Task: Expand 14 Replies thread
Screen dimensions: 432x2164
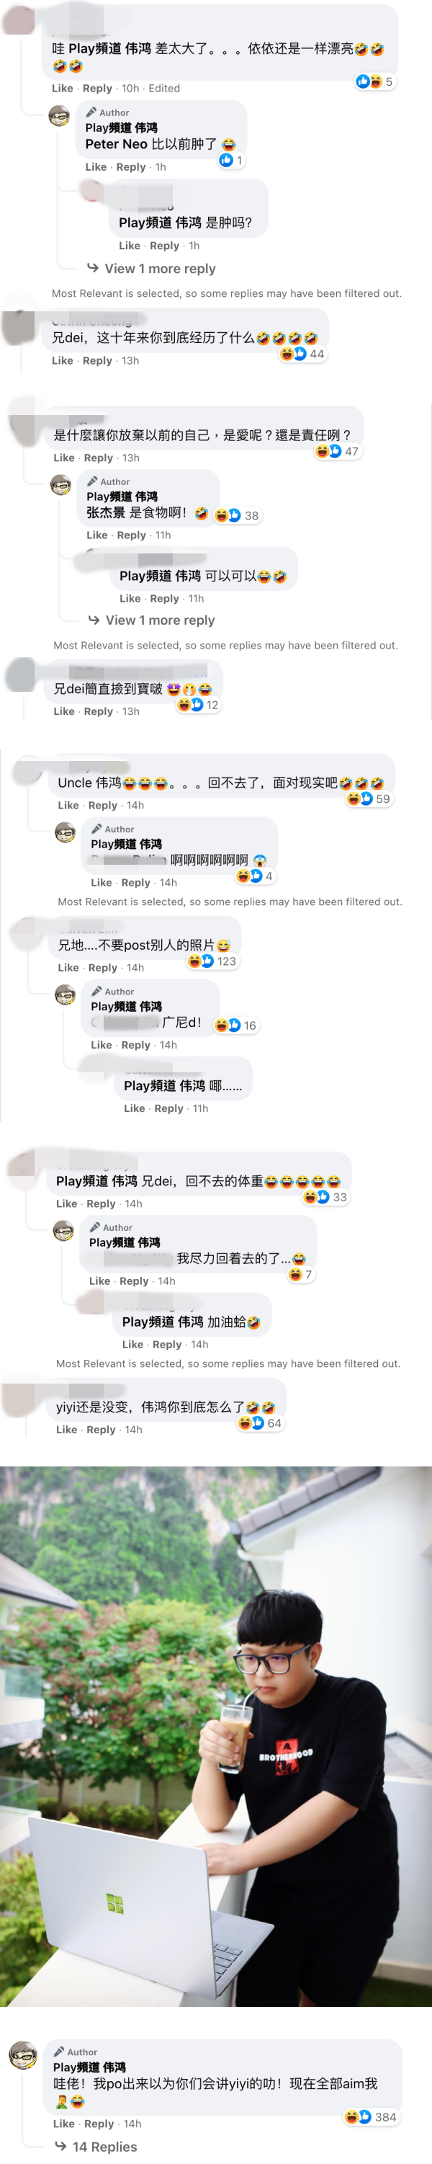Action: [x=96, y=2147]
